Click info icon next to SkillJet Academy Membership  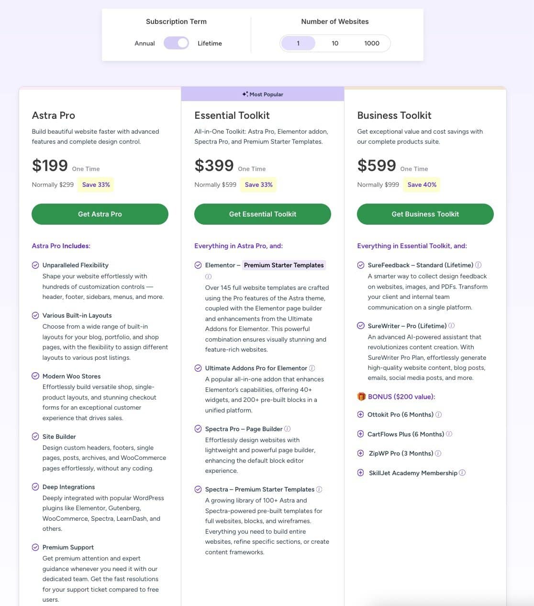click(x=462, y=473)
